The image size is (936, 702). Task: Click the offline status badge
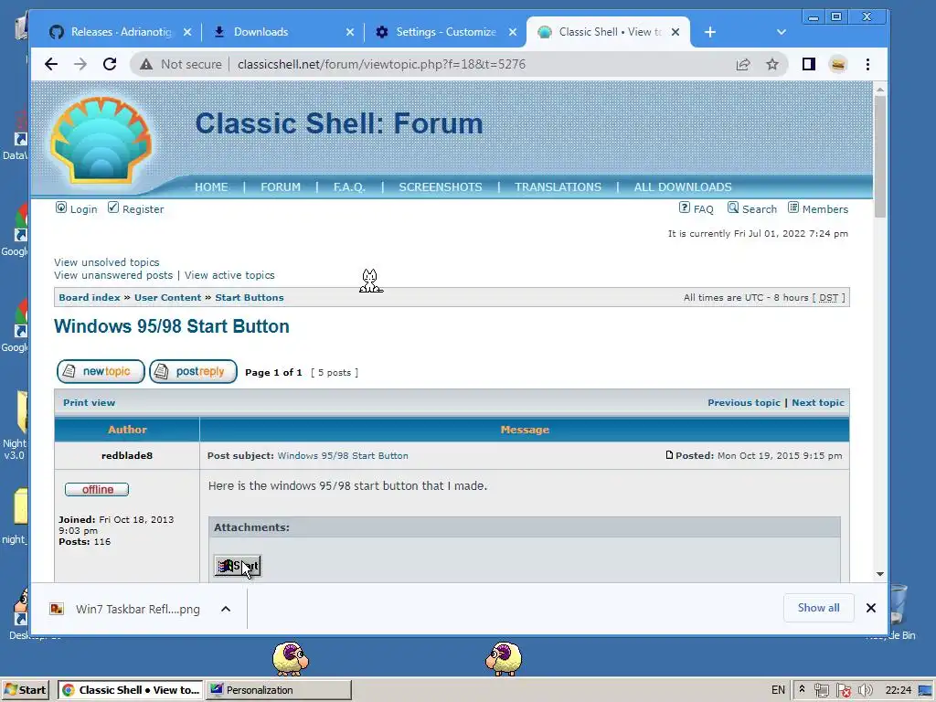[97, 490]
